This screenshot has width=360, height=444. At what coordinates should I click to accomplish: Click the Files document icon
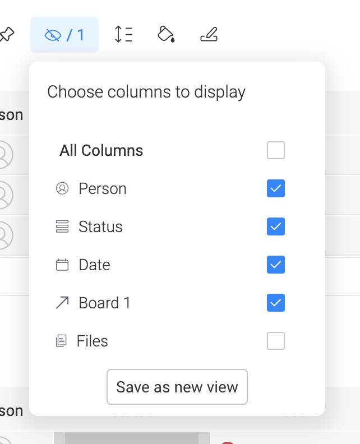61,341
